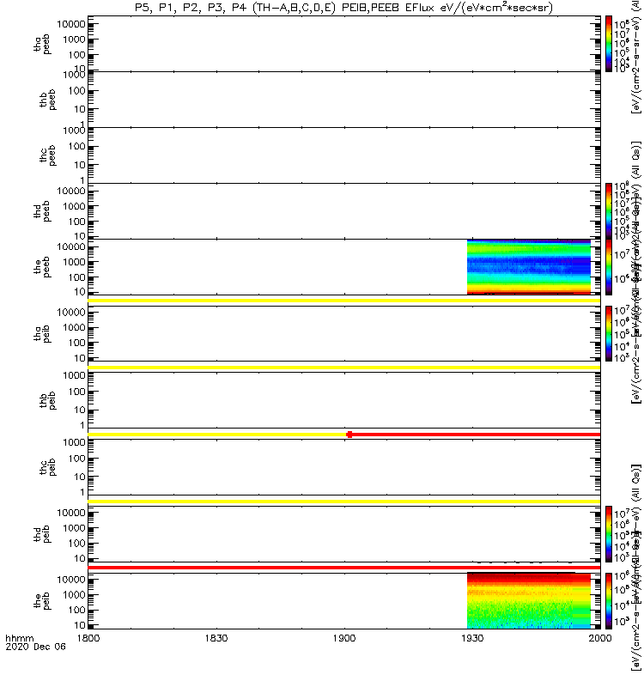Select the 'thd peib' panel label
Image resolution: width=644 pixels, height=687 pixels.
(x=42, y=534)
